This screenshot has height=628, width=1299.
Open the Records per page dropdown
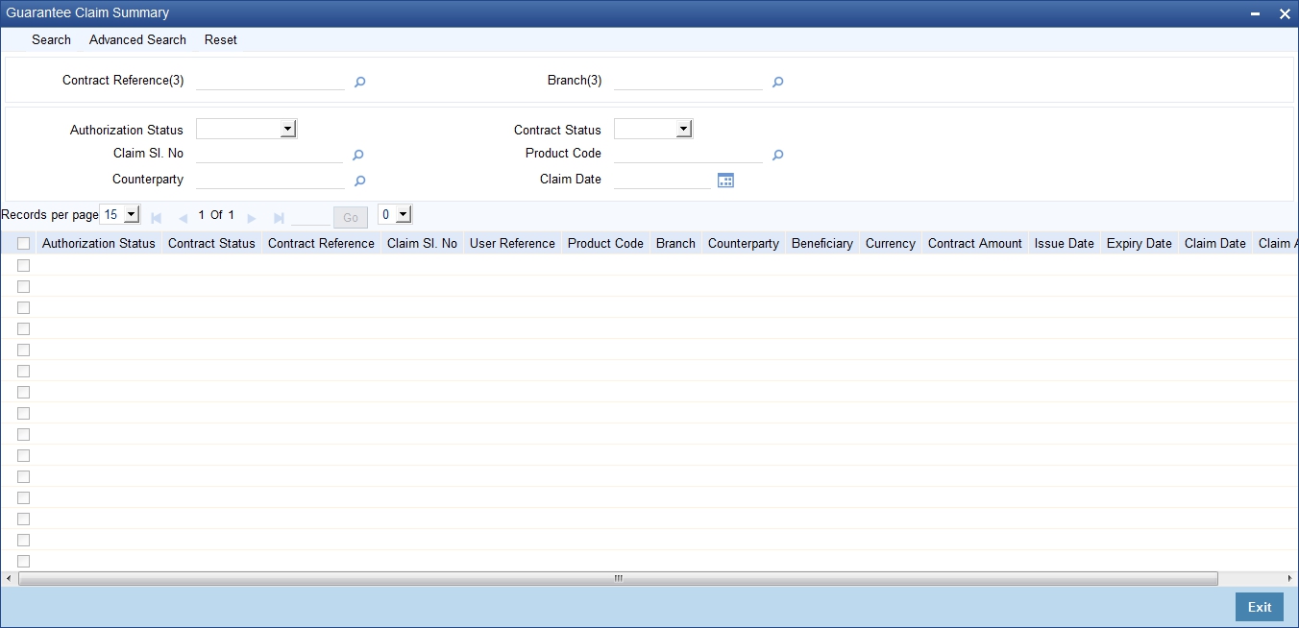point(120,215)
